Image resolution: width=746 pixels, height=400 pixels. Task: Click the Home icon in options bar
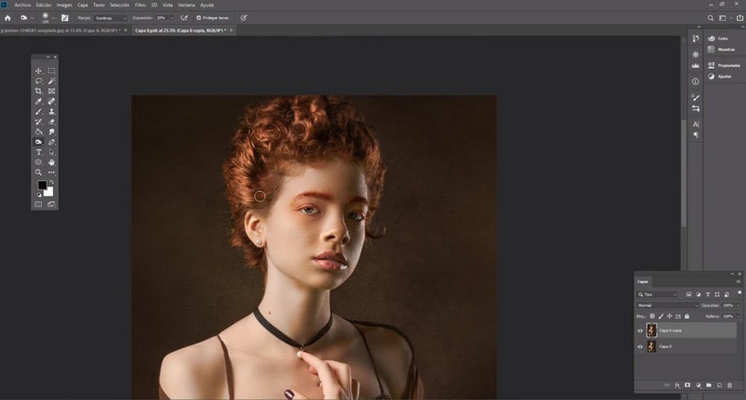pyautogui.click(x=7, y=18)
